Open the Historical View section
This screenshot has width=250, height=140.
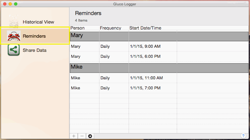[38, 22]
